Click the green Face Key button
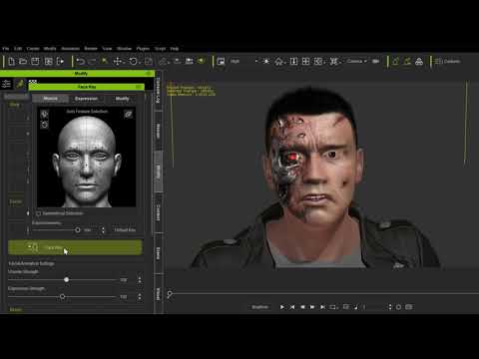Image resolution: width=479 pixels, height=359 pixels. point(75,247)
